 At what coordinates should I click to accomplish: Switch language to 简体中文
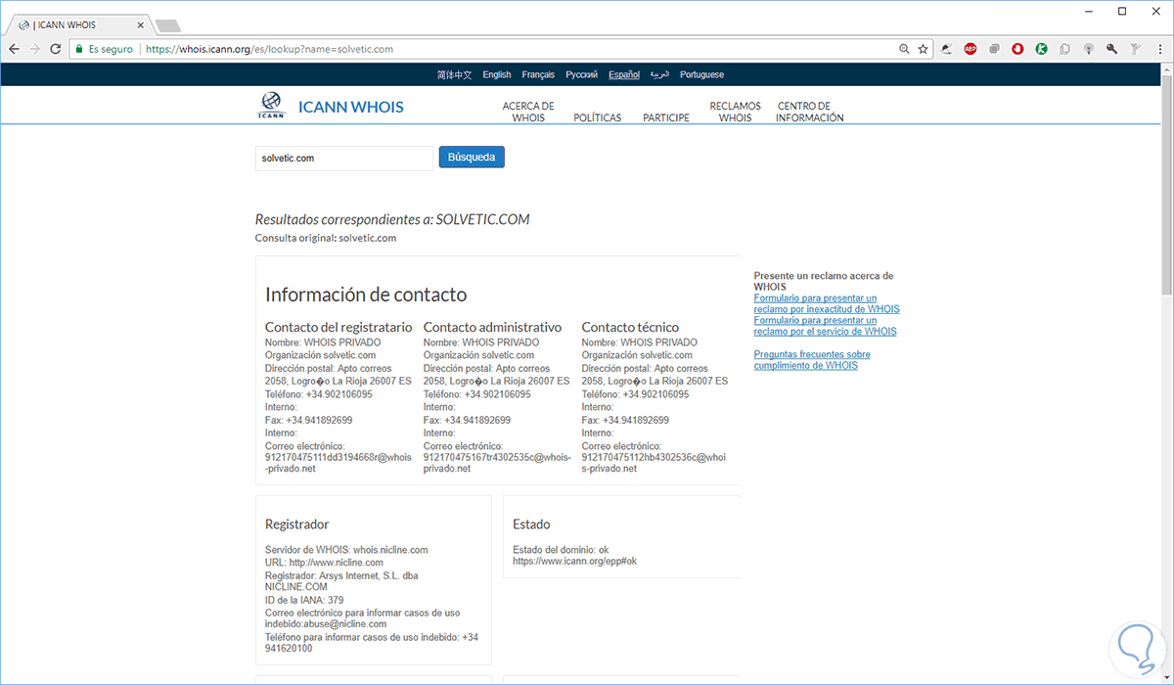[454, 74]
